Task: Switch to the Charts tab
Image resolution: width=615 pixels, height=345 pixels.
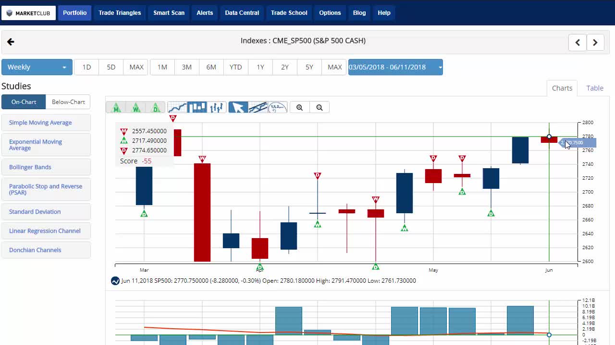Action: (562, 88)
